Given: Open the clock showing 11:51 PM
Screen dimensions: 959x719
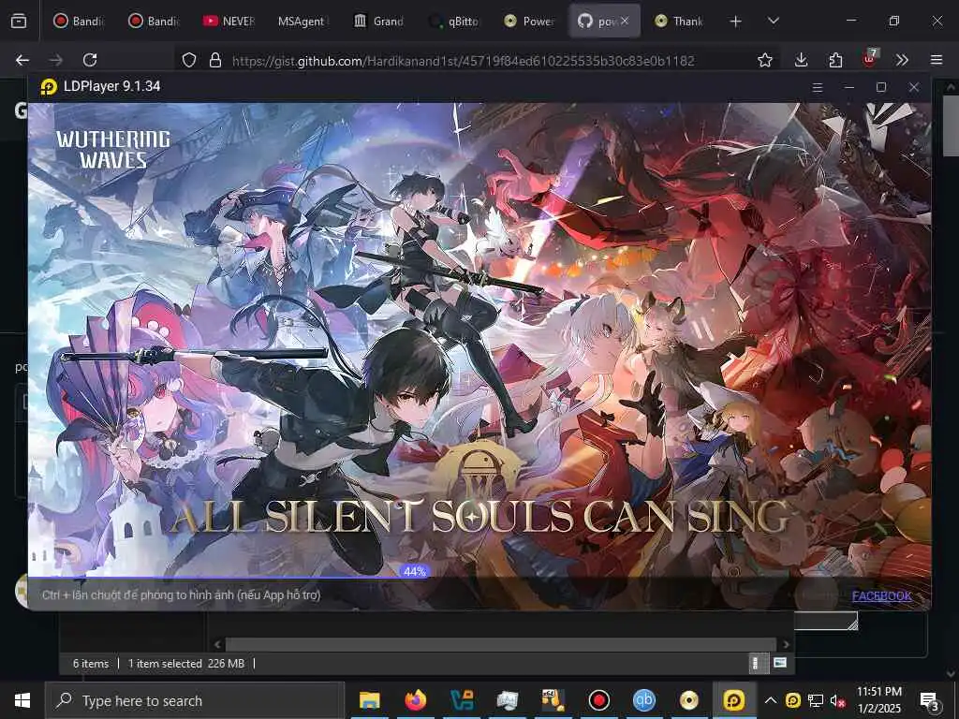Looking at the screenshot, I should click(878, 700).
